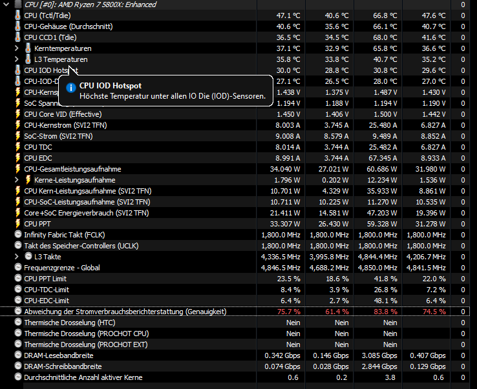Image resolution: width=477 pixels, height=389 pixels.
Task: Click info icon in CPU IOD Hotspot tooltip
Action: [71, 88]
